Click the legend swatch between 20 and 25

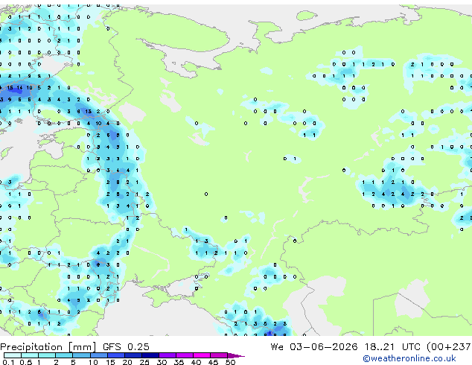coord(133,355)
